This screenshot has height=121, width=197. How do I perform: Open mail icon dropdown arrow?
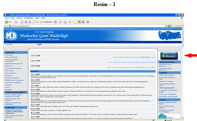[x=62, y=22]
